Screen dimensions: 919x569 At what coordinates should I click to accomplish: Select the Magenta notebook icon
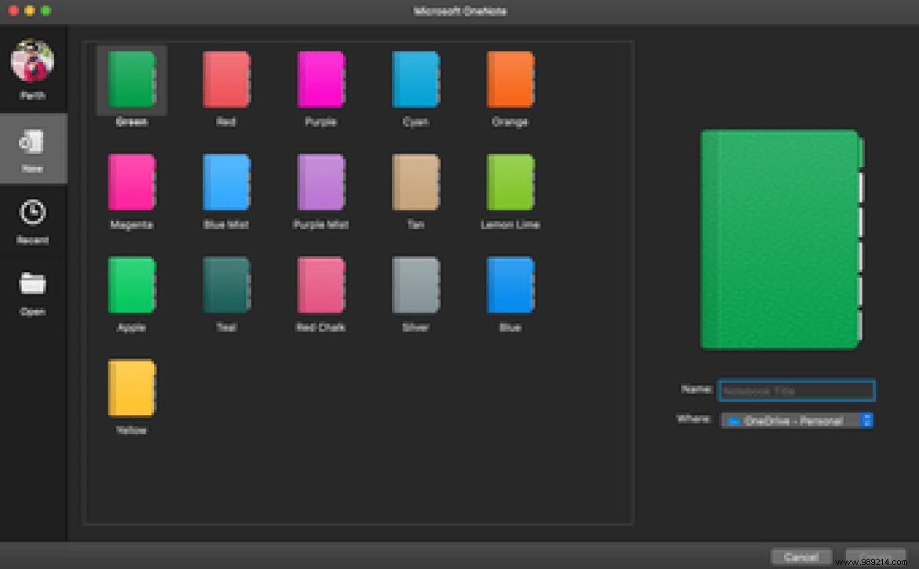131,183
